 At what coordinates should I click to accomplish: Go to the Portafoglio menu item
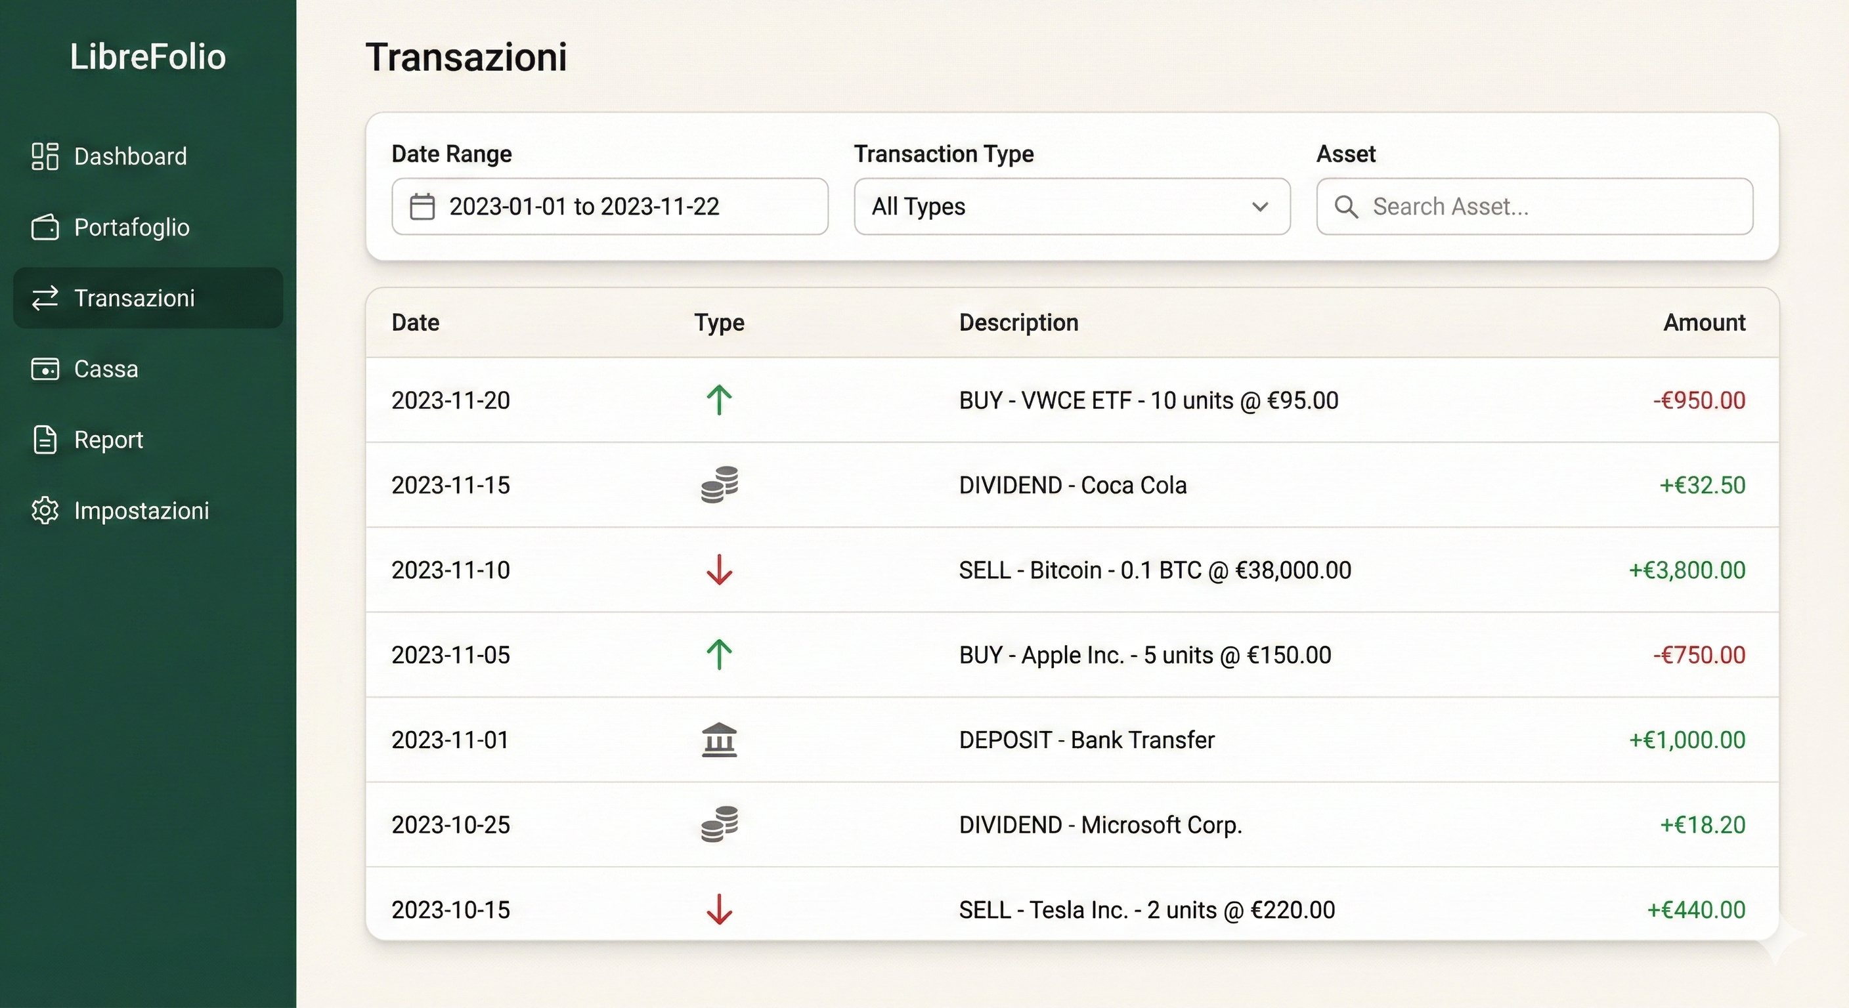click(x=132, y=228)
